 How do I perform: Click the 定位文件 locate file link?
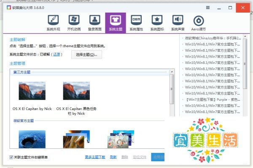pos(140,157)
